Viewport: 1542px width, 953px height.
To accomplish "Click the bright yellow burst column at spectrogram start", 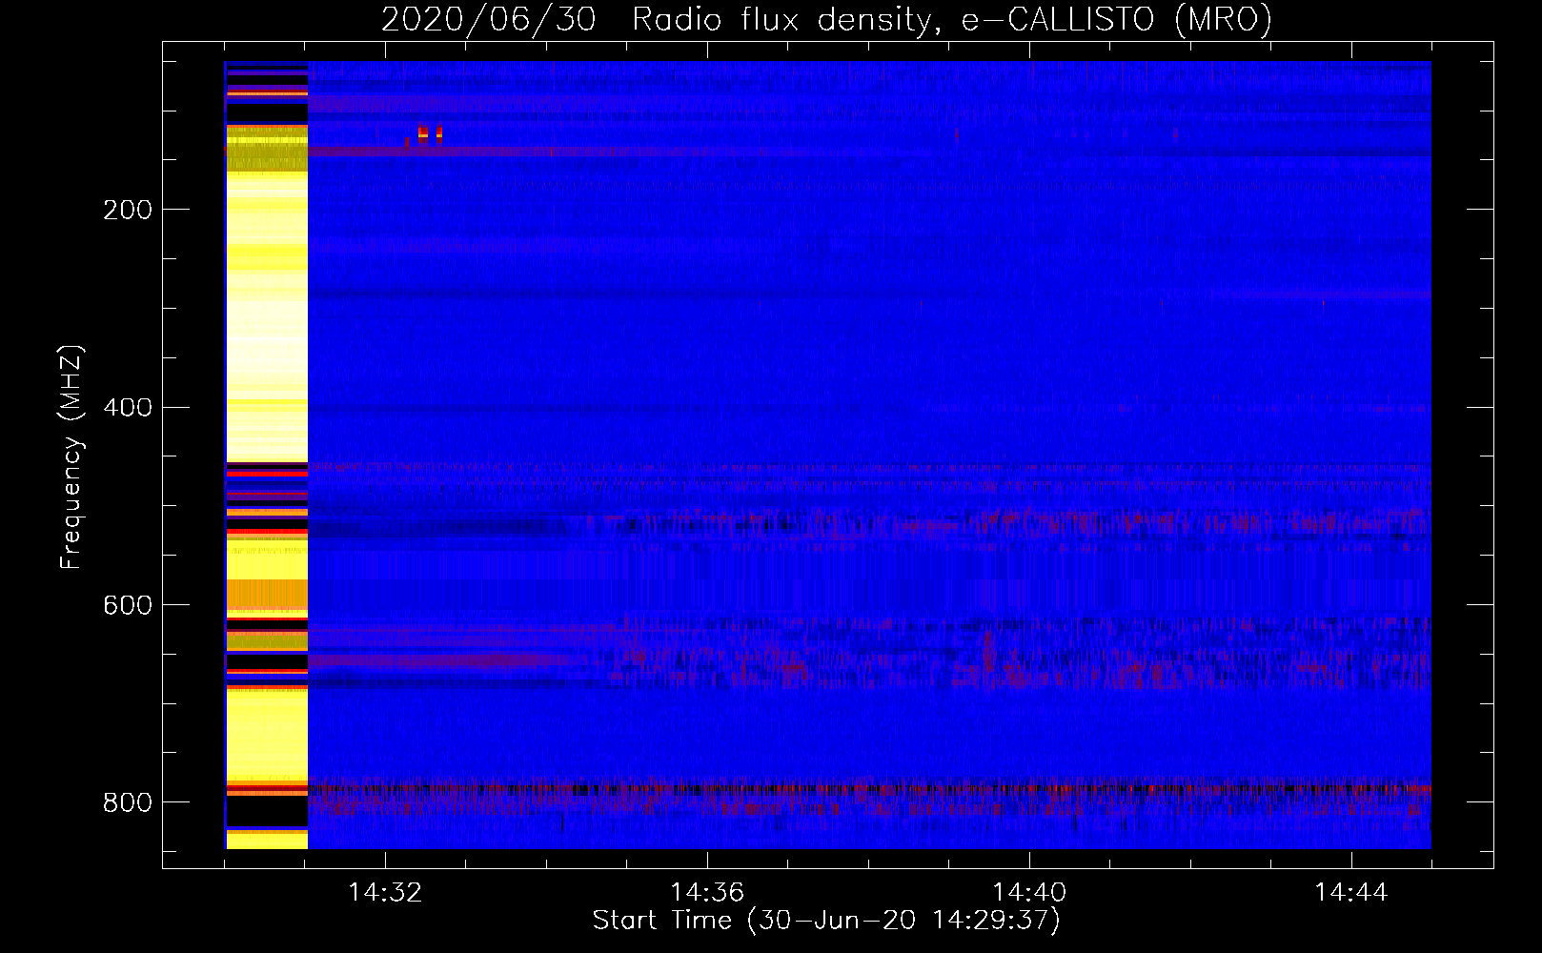I will coord(267,455).
